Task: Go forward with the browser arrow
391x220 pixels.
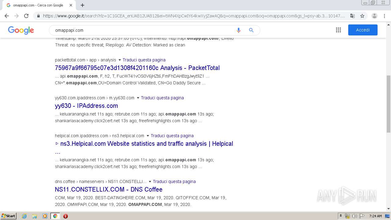Action: 16,16
